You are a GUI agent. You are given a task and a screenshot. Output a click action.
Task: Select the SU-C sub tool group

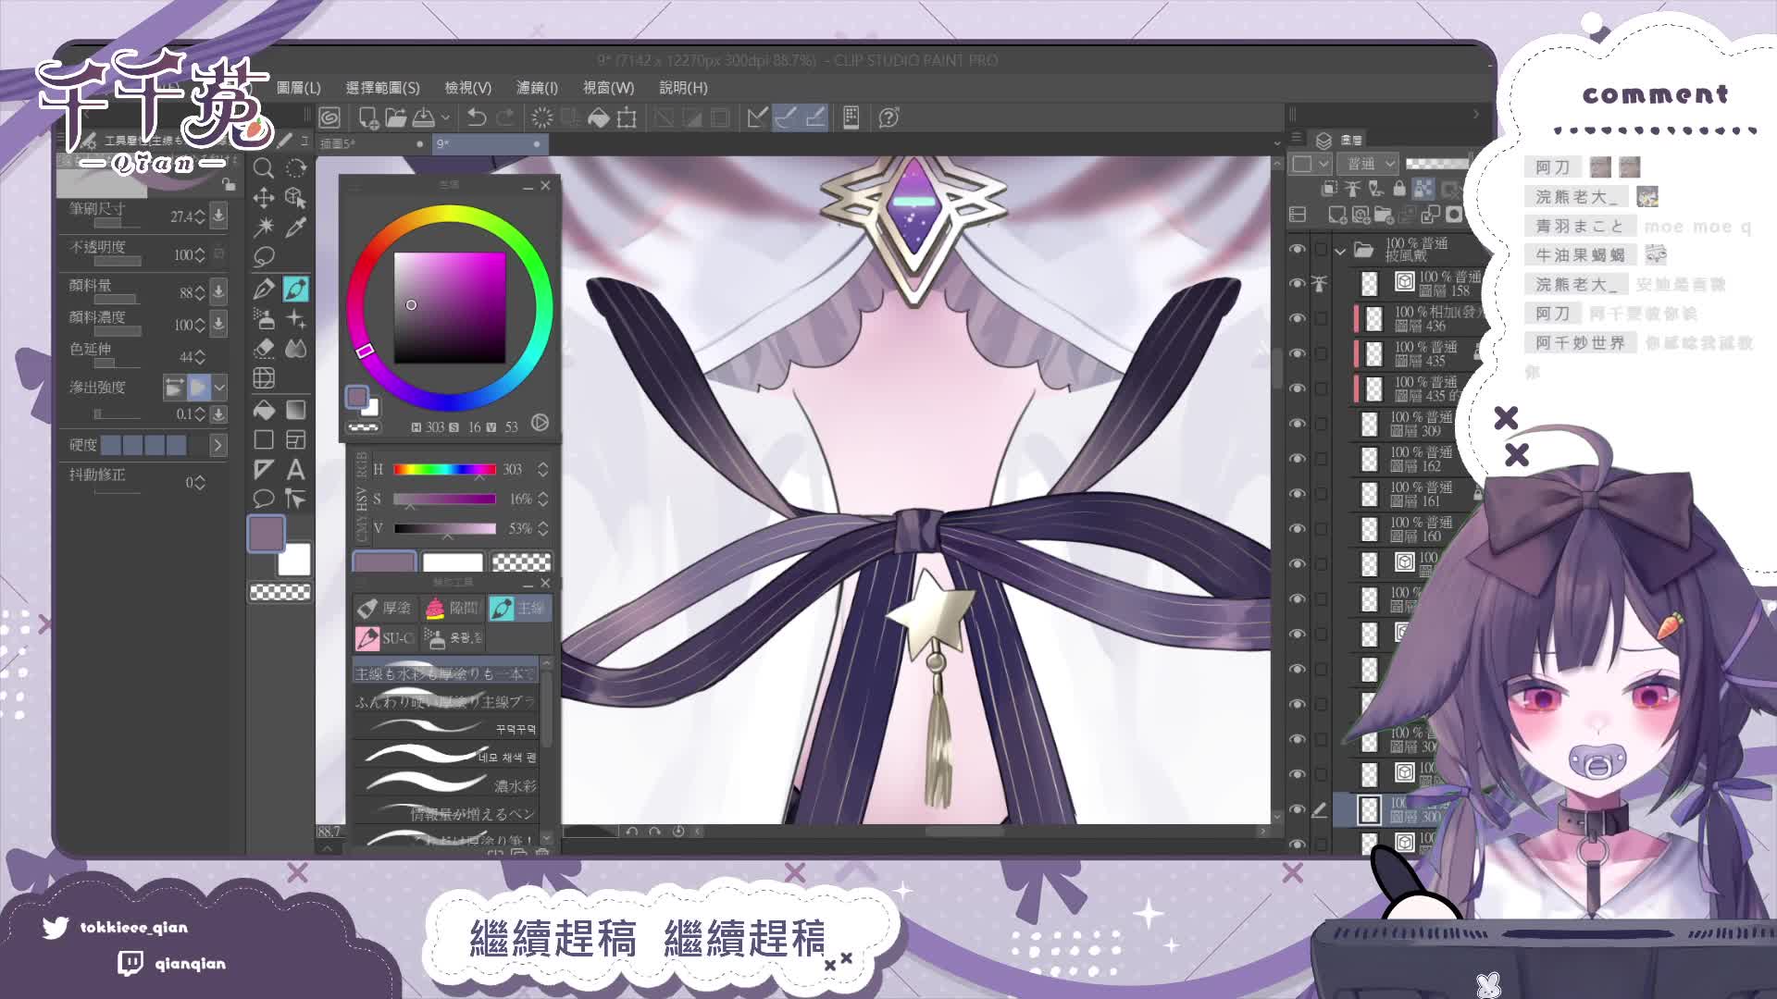pyautogui.click(x=385, y=638)
